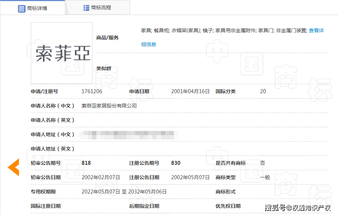Screen dimensions: 338x215
Task: Click the 商标类型 label
Action: coord(226,177)
